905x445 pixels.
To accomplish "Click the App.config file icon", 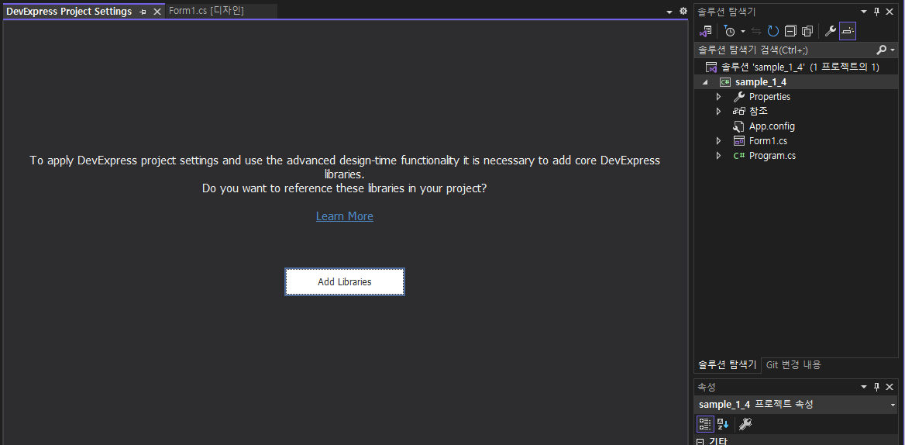I will coord(738,126).
